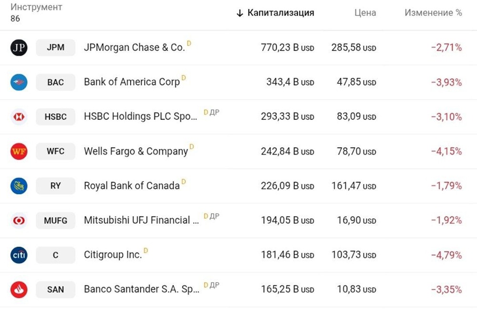The width and height of the screenshot is (477, 313).
Task: Click the Mitsubishi UFJ logo icon
Action: 19,220
